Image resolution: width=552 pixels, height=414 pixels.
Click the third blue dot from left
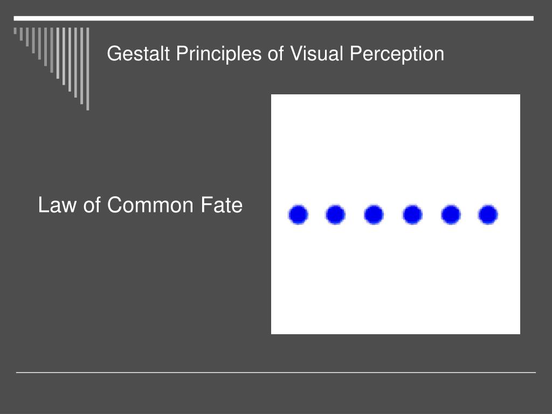pos(374,214)
